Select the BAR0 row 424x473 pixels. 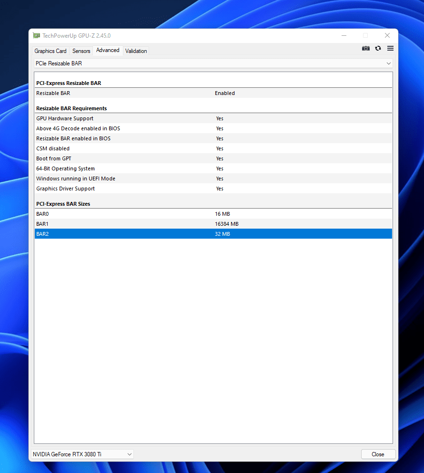[x=213, y=214]
